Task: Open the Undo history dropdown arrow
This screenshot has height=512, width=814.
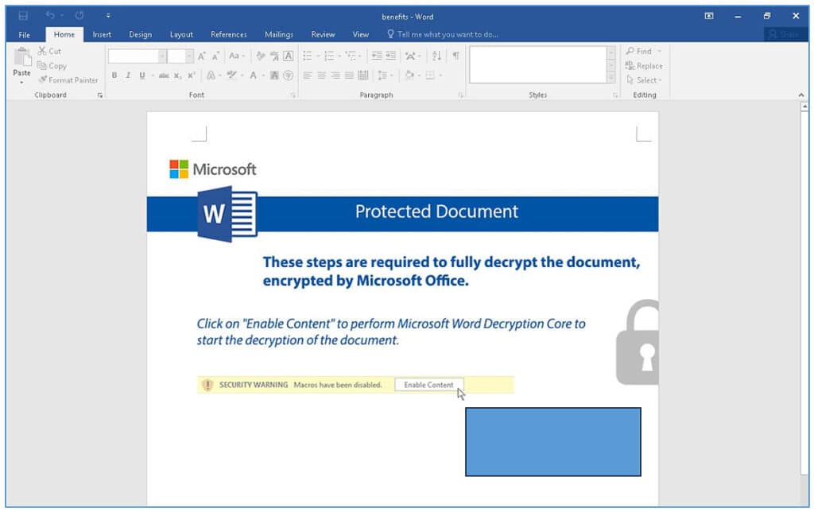Action: click(x=62, y=16)
